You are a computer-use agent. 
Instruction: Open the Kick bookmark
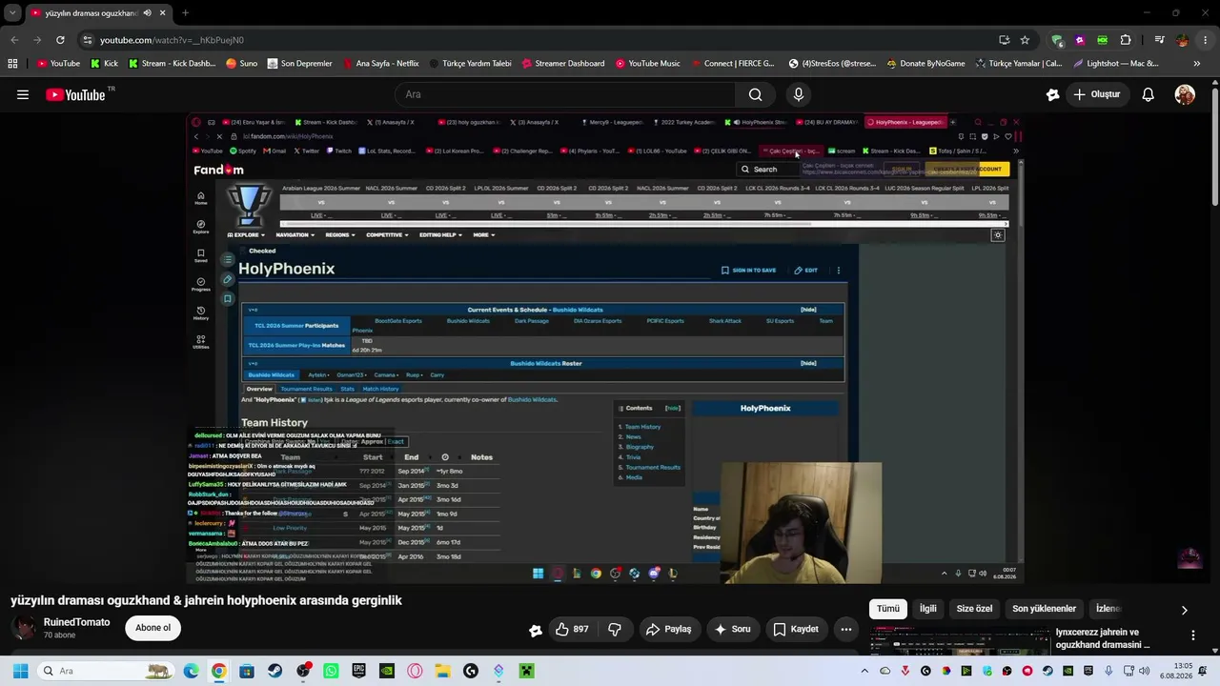point(104,64)
